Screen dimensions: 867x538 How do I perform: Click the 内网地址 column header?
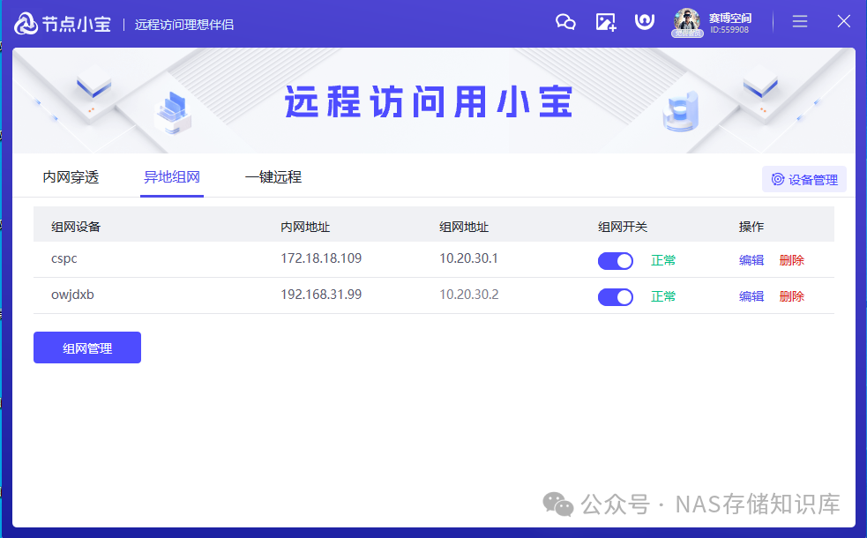[x=305, y=227]
